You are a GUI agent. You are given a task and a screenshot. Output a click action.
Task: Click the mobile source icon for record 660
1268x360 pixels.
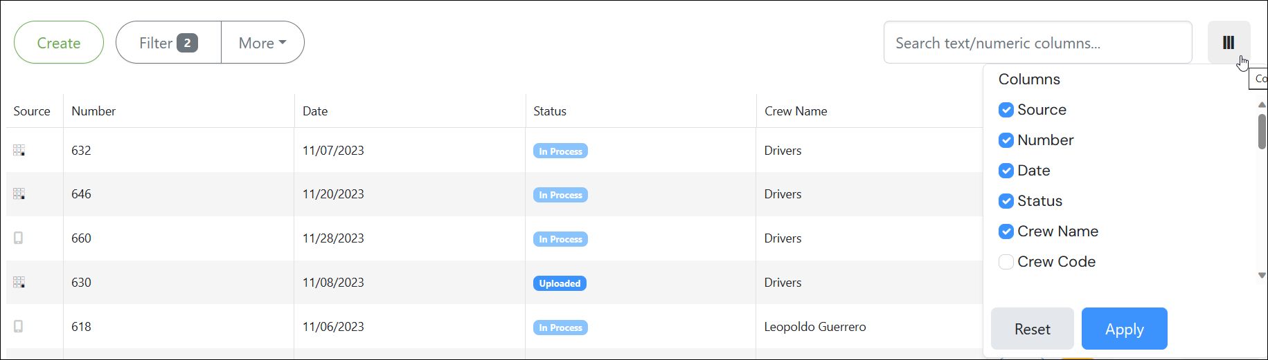point(19,238)
